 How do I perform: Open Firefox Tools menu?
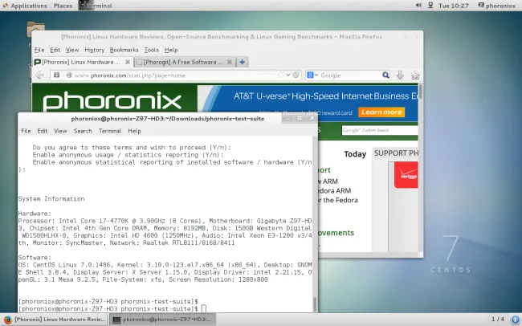point(152,50)
